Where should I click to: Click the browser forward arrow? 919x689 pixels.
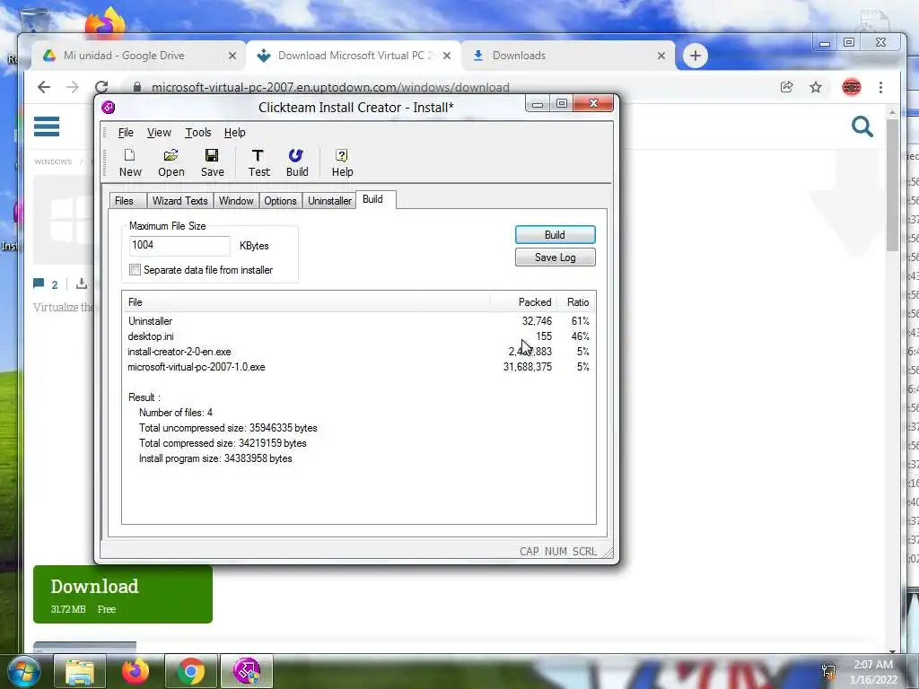click(73, 87)
